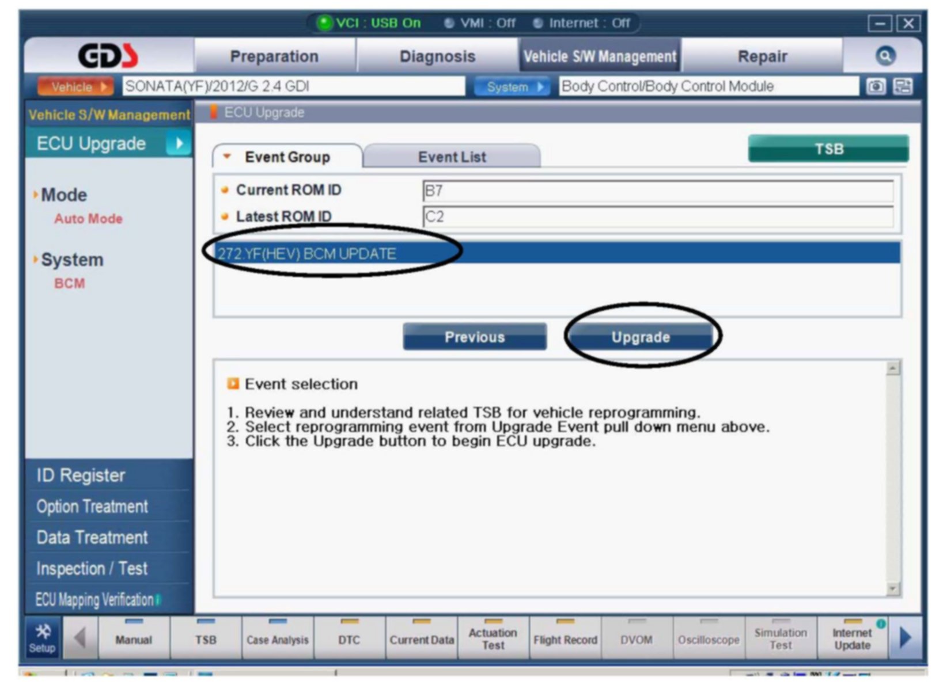Open the green TSB button
Screen dimensions: 943x696
(x=828, y=149)
